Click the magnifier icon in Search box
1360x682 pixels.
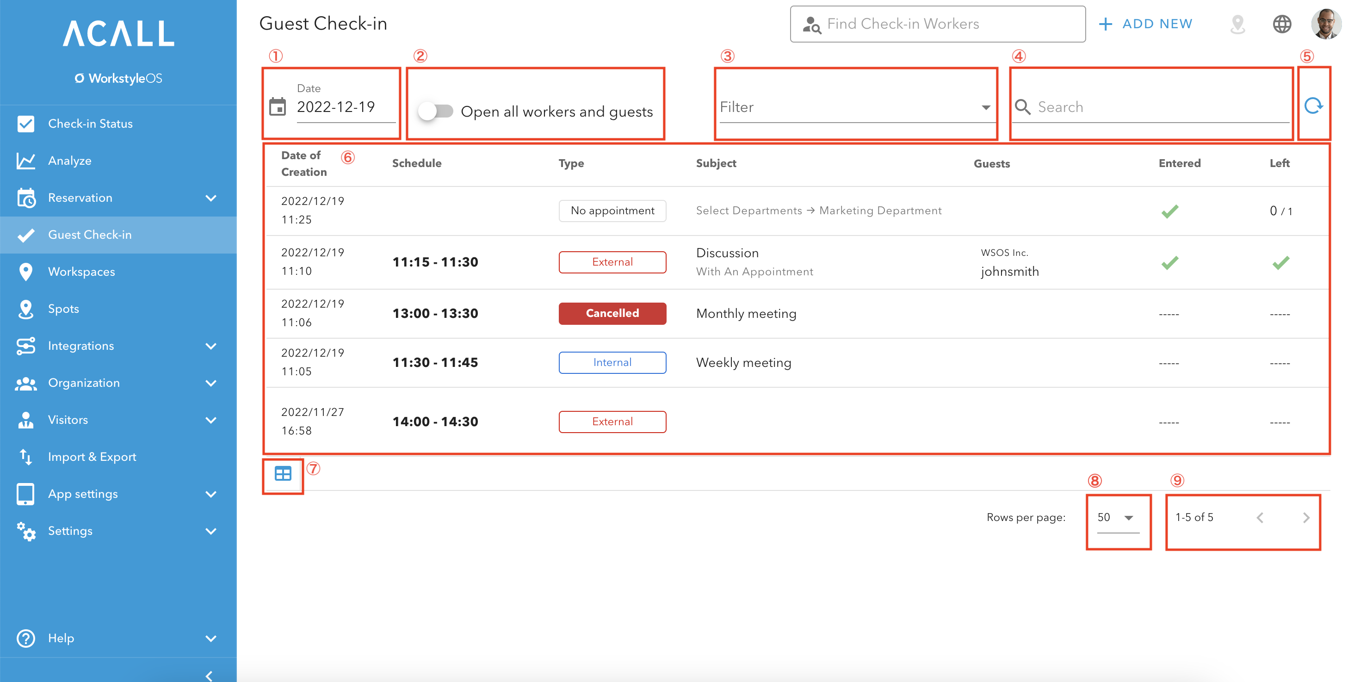(1022, 107)
